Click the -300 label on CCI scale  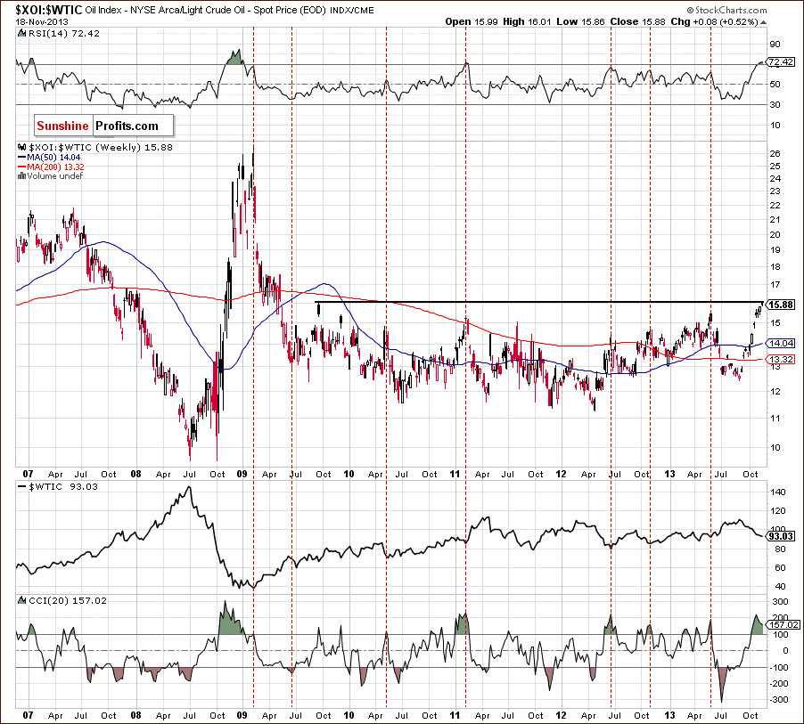click(x=778, y=700)
